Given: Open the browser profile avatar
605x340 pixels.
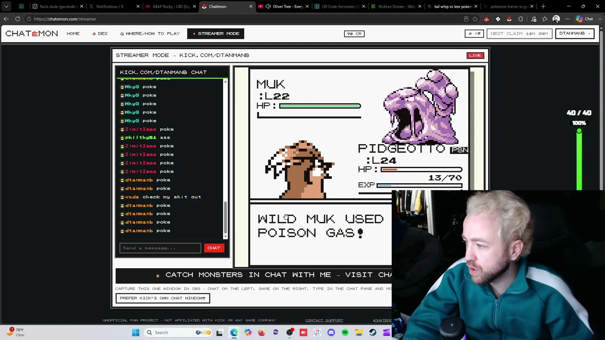Looking at the screenshot, I should click(556, 19).
